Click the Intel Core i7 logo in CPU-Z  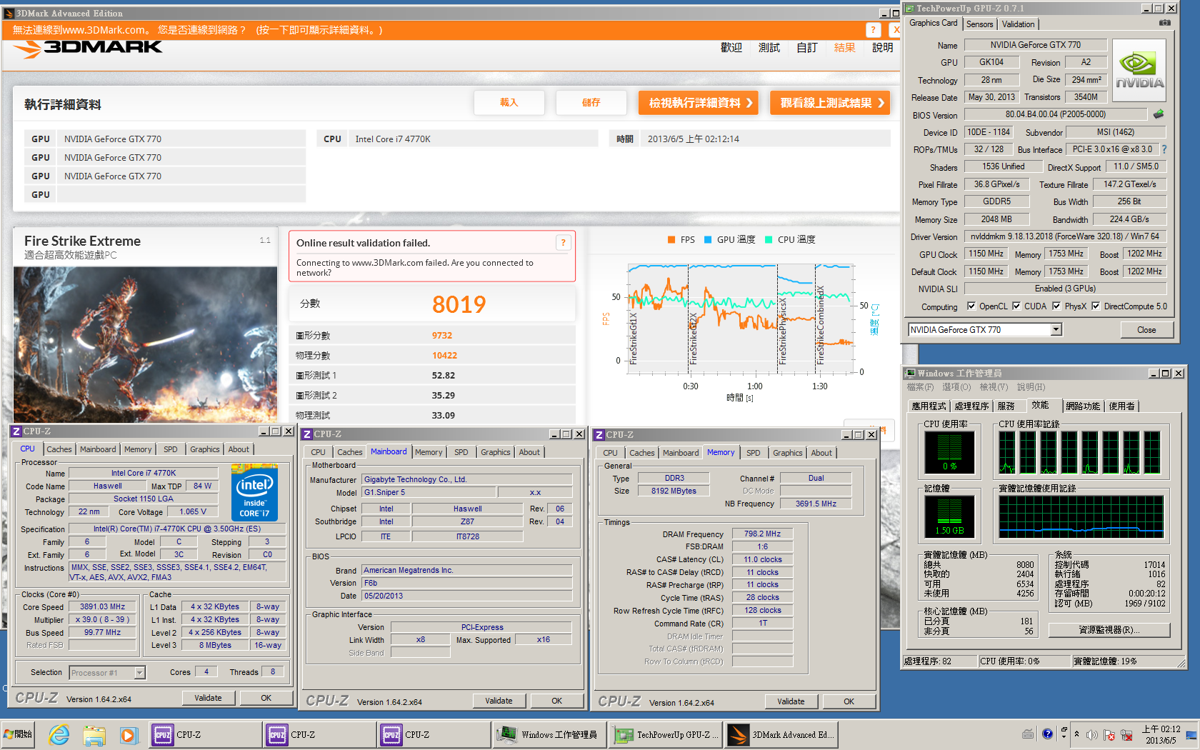(x=254, y=493)
